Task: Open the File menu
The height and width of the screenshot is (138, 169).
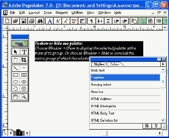Action: pos(12,13)
